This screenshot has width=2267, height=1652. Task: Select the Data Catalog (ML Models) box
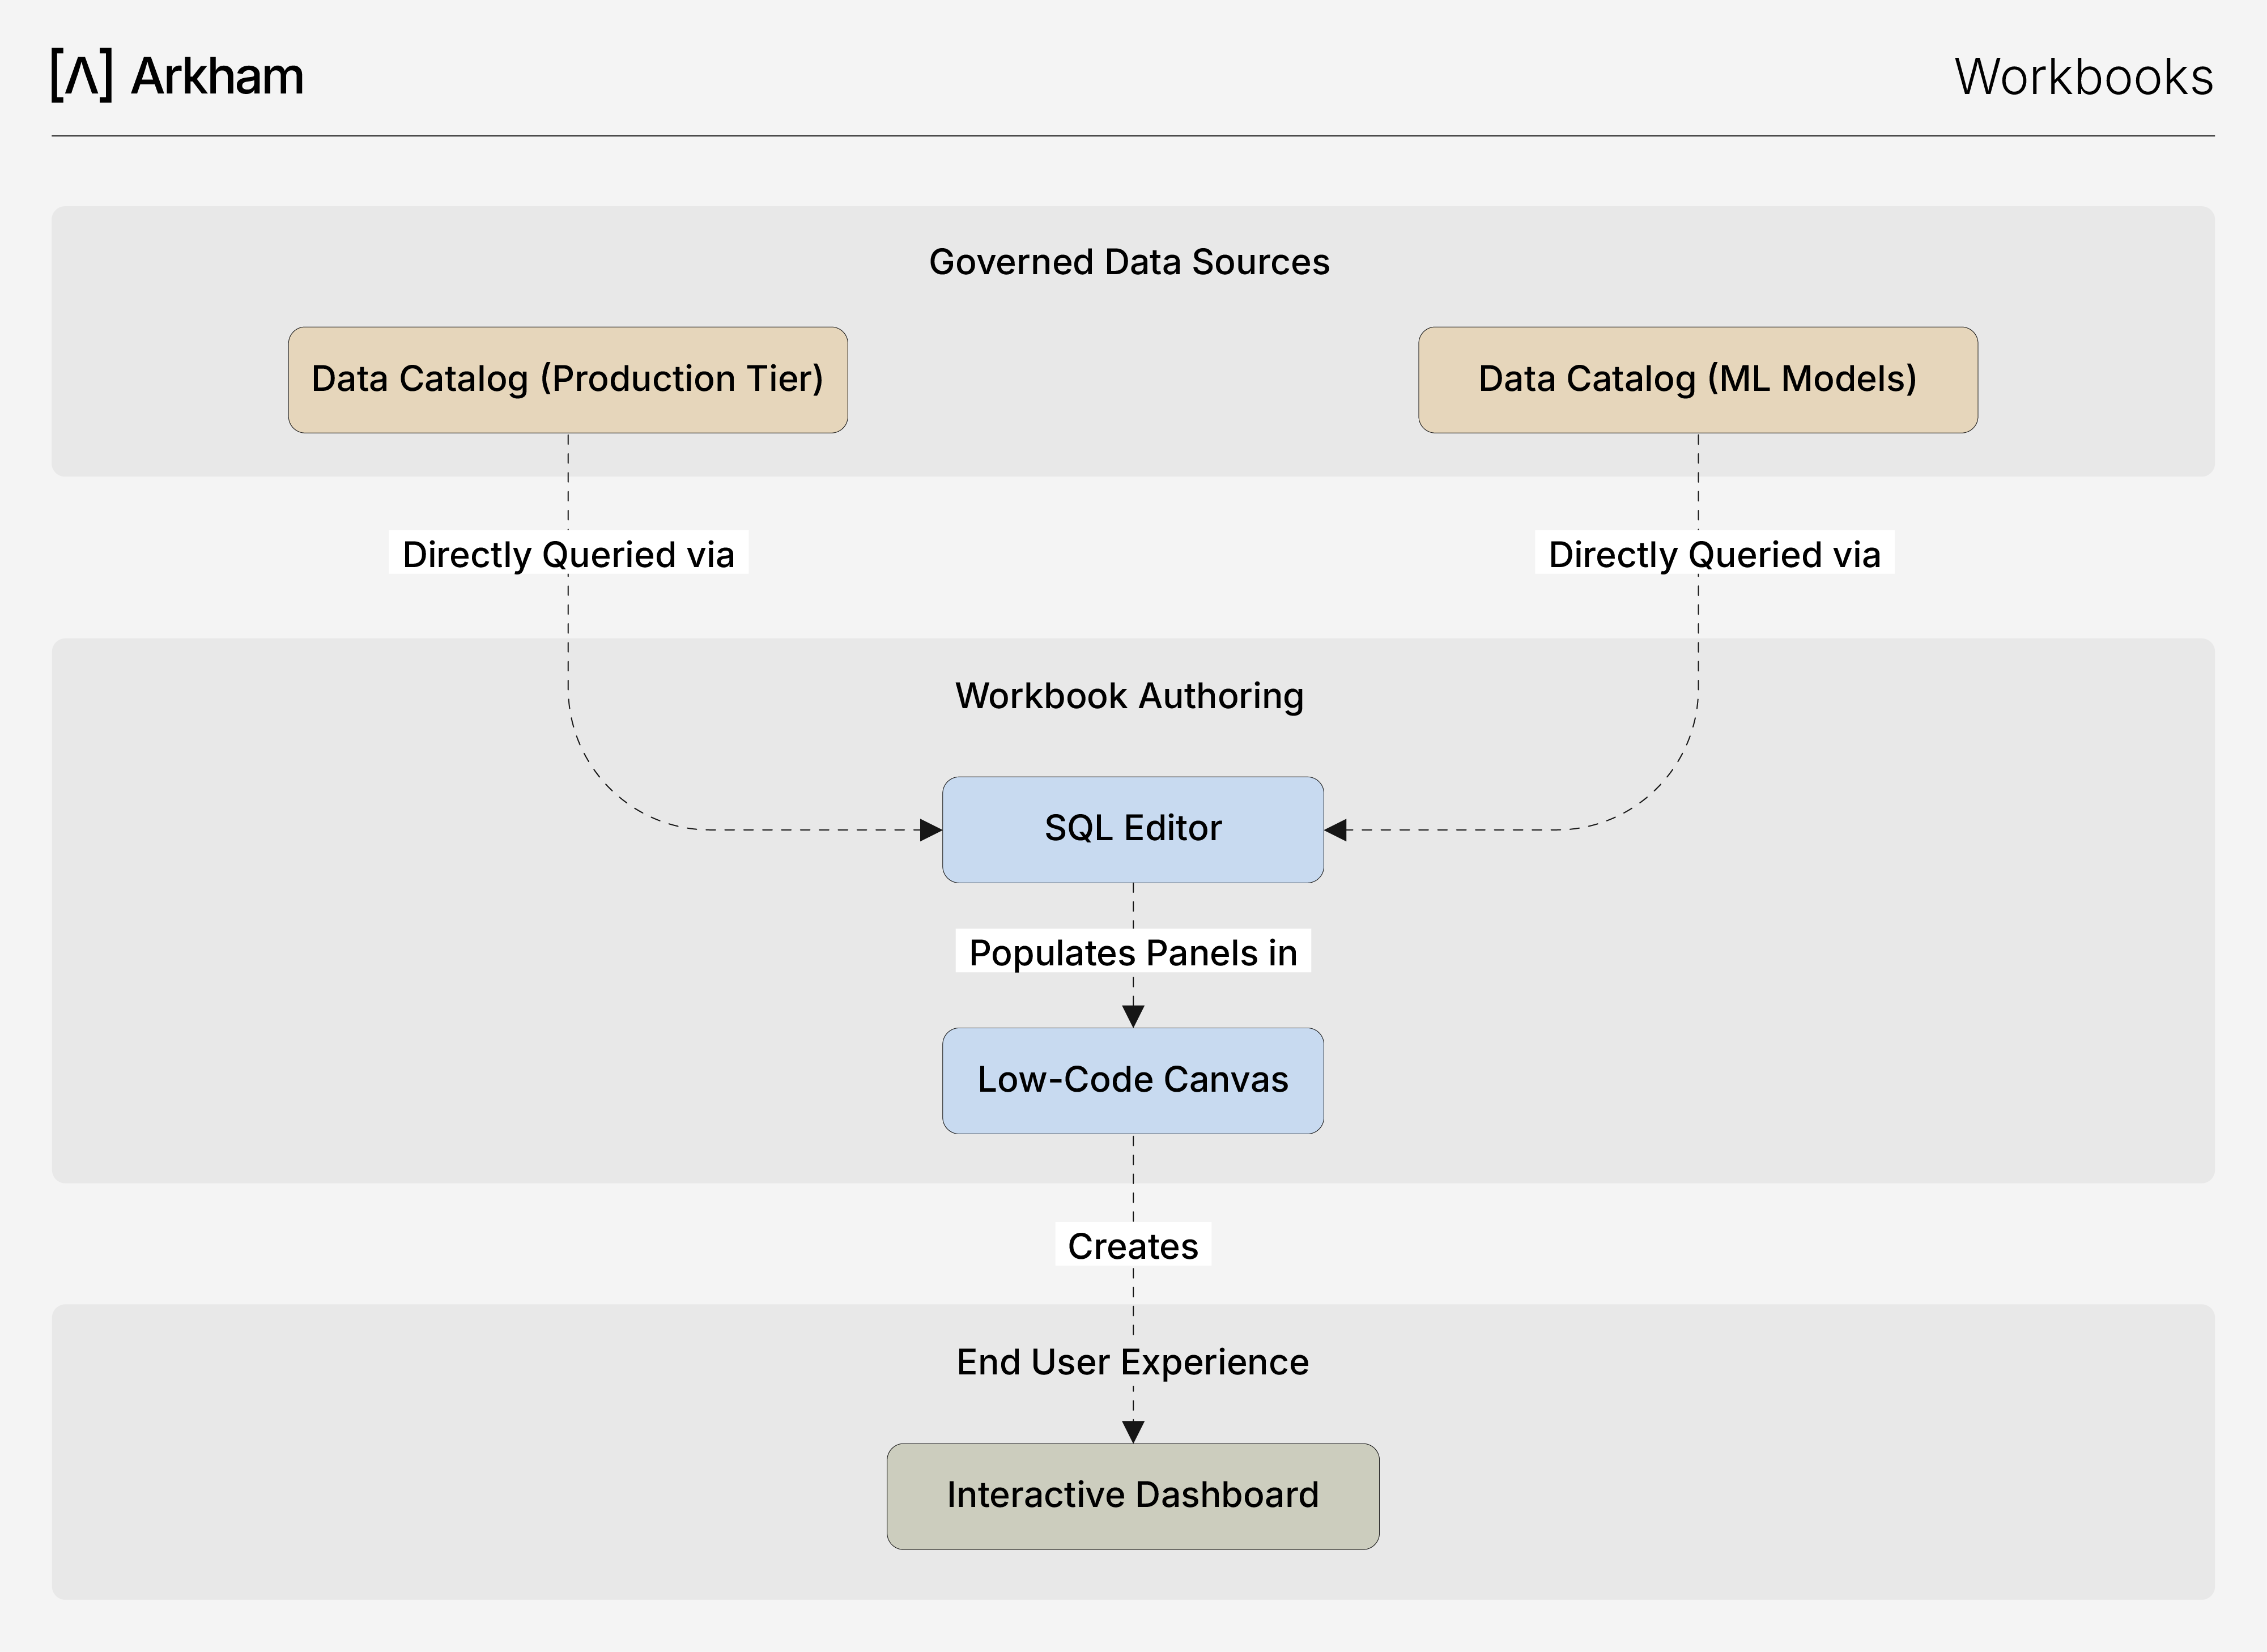tap(1698, 380)
